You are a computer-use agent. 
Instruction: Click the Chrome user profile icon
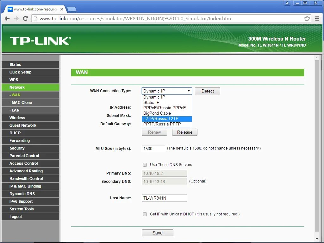[x=287, y=3]
